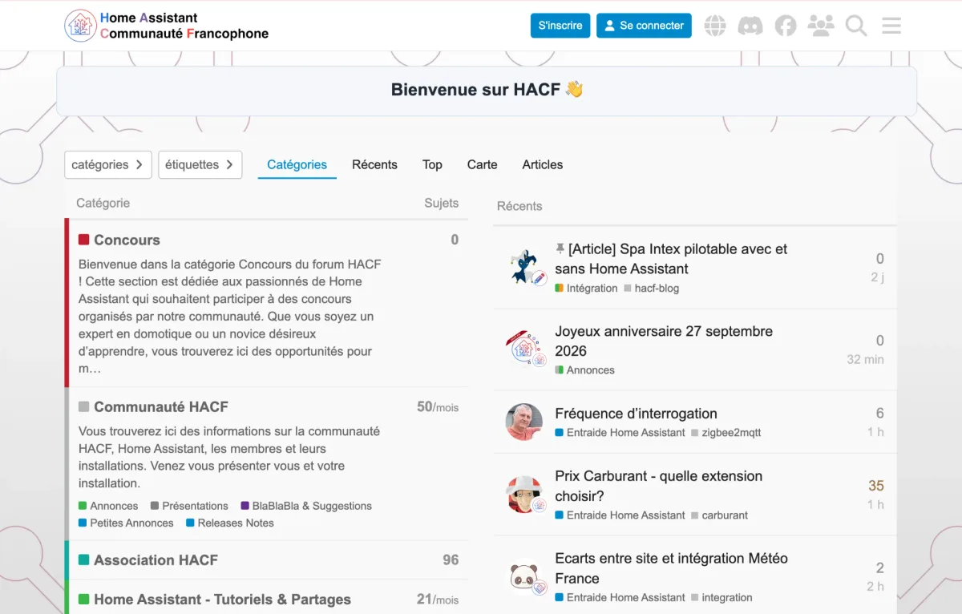Open the language globe icon

pos(715,26)
